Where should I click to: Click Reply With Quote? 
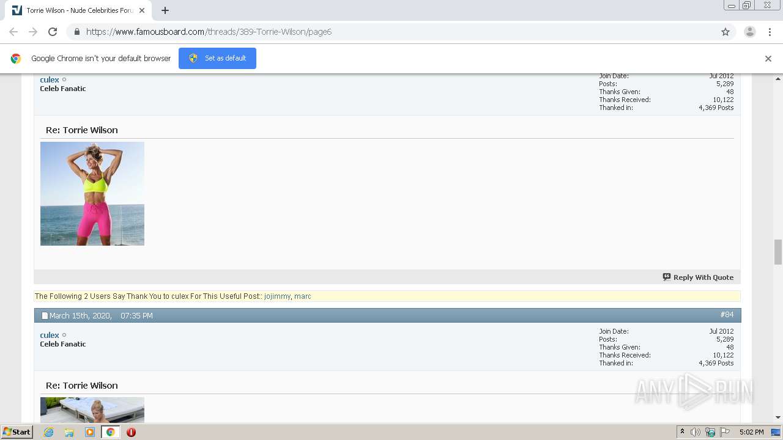[703, 277]
